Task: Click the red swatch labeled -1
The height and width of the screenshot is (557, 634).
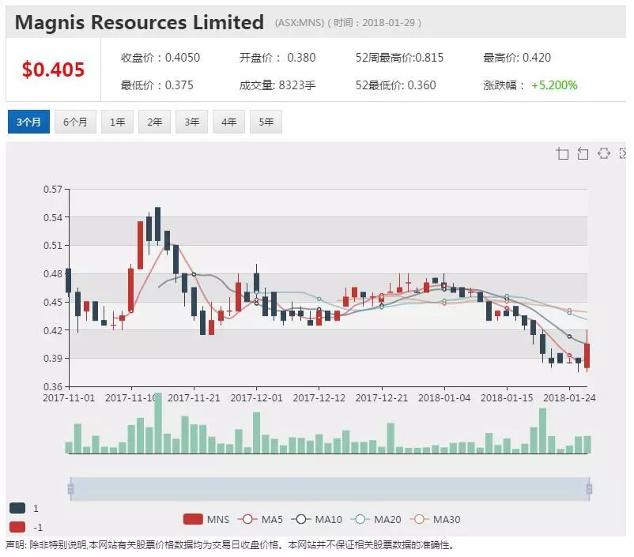Action: point(17,527)
